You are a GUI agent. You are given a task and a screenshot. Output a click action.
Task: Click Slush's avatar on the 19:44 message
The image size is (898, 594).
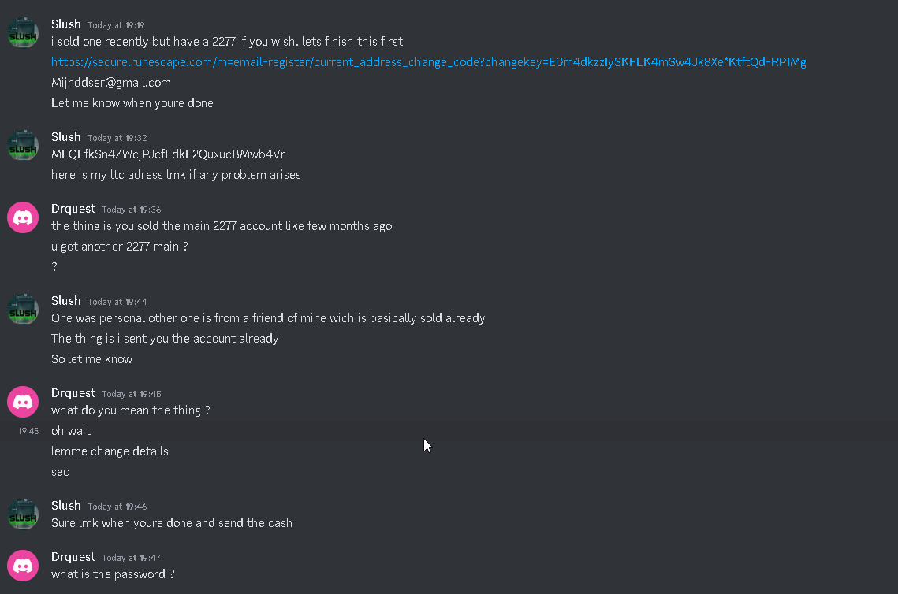pos(23,309)
